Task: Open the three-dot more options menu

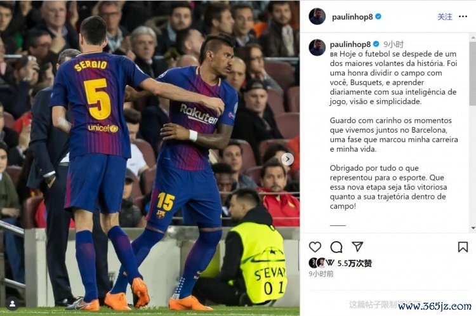Action: click(x=463, y=16)
